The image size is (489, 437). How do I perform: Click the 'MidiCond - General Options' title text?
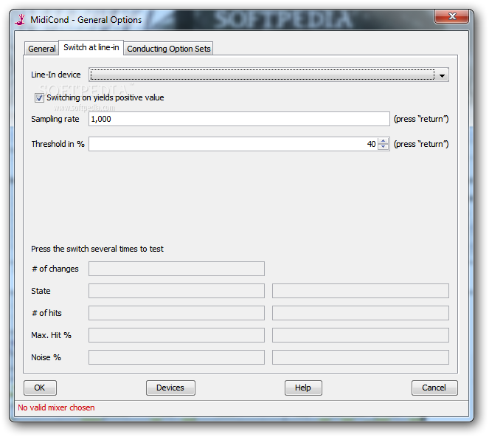(86, 20)
